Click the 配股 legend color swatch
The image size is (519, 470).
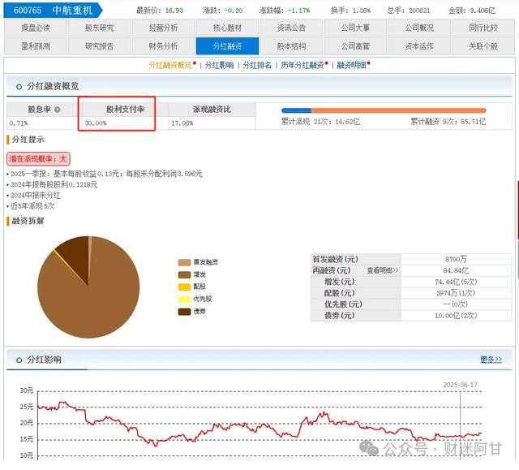(x=184, y=287)
